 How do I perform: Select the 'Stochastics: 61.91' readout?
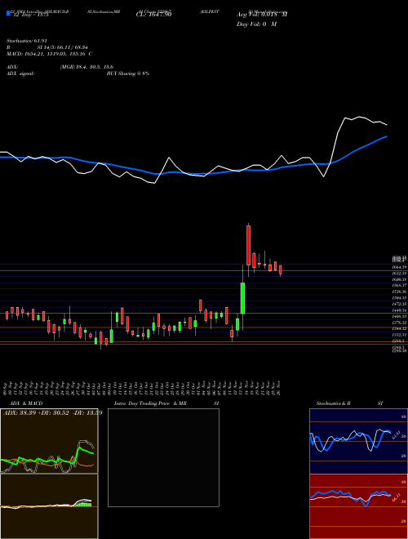(26, 41)
